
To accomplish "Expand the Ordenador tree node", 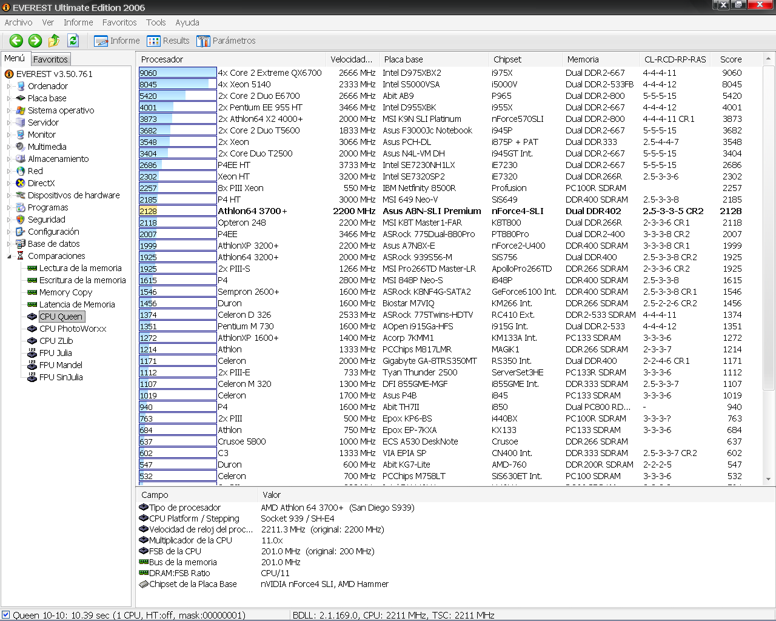I will tap(9, 86).
